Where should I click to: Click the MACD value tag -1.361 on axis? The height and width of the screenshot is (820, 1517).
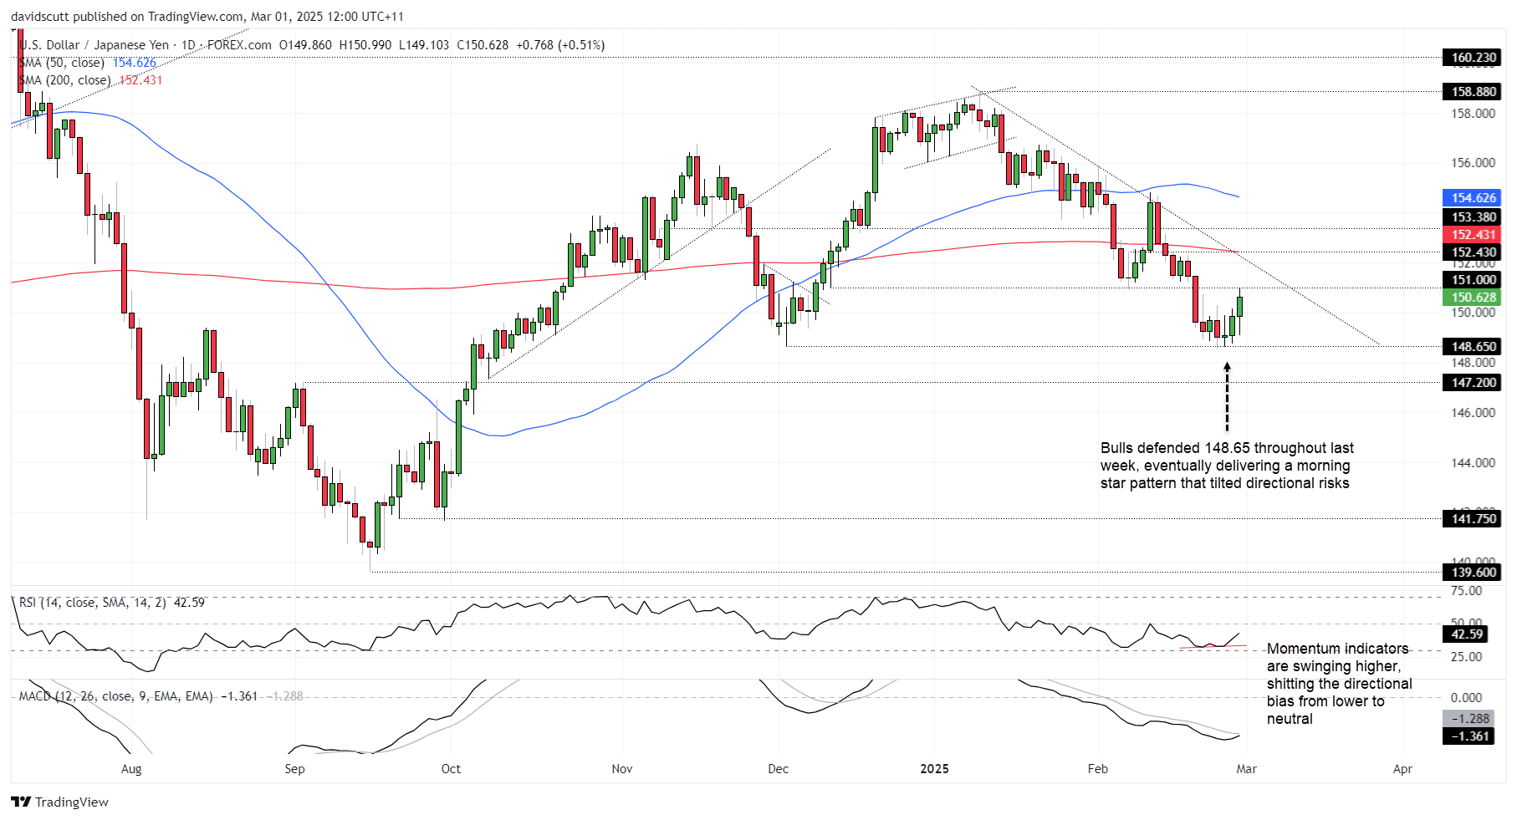point(1468,736)
